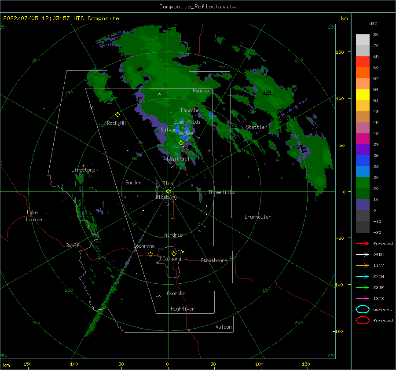Image resolution: width=396 pixels, height=370 pixels.
Task: Click the dBZ legend heading
Action: [x=373, y=23]
